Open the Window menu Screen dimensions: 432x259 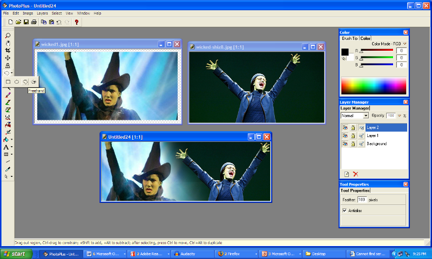pyautogui.click(x=83, y=13)
